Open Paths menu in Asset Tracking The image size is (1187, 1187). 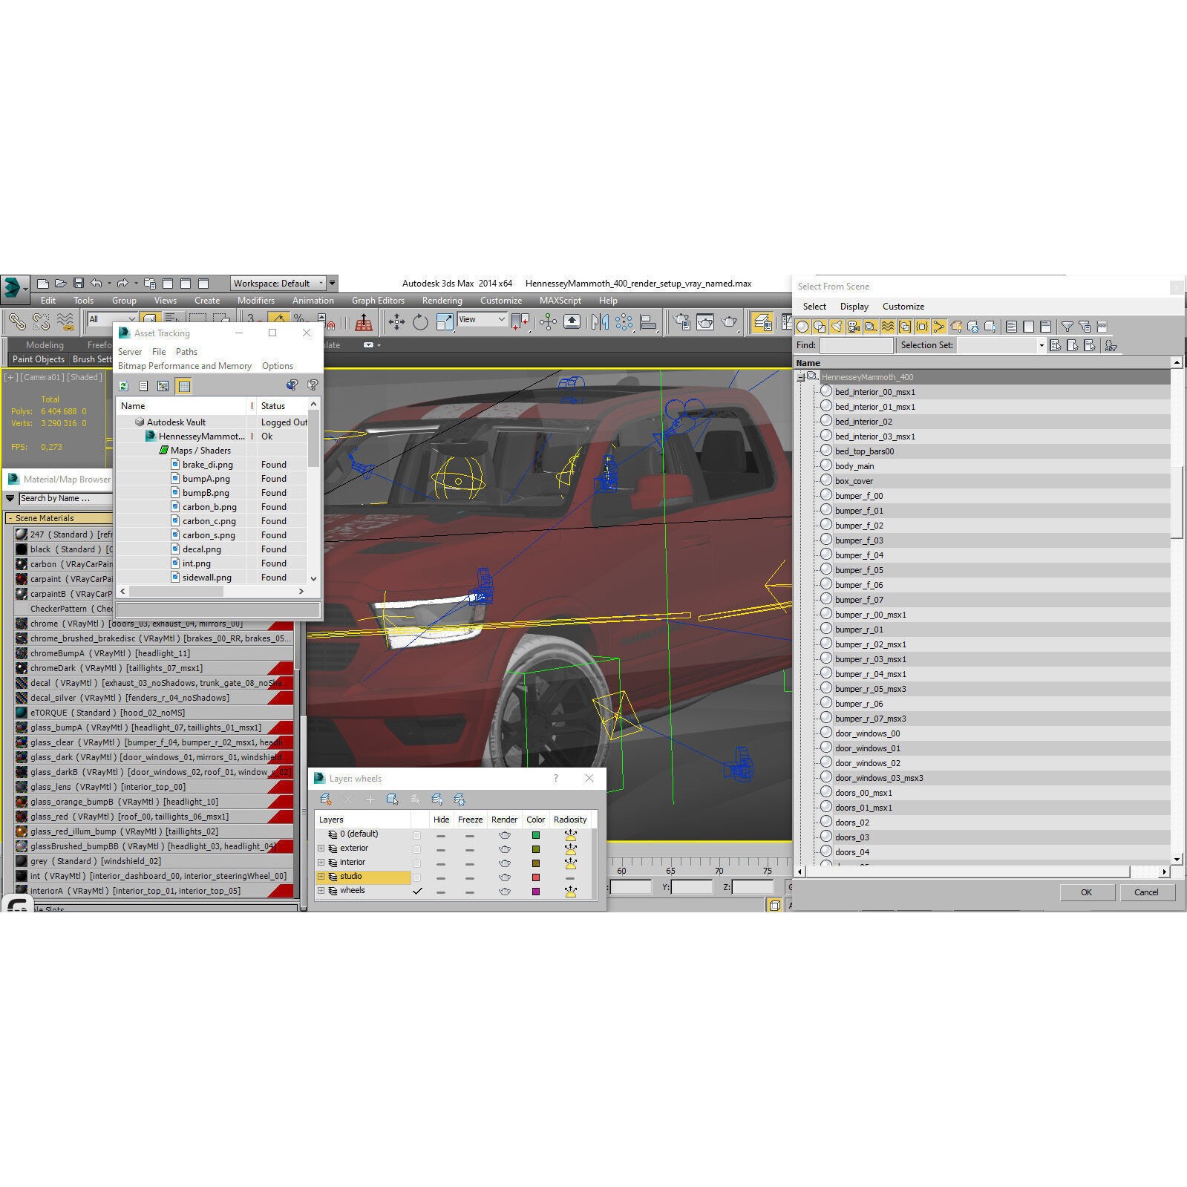[x=186, y=352]
